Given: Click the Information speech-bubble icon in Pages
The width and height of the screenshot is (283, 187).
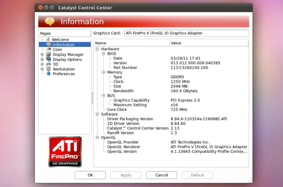Looking at the screenshot, I should (49, 44).
